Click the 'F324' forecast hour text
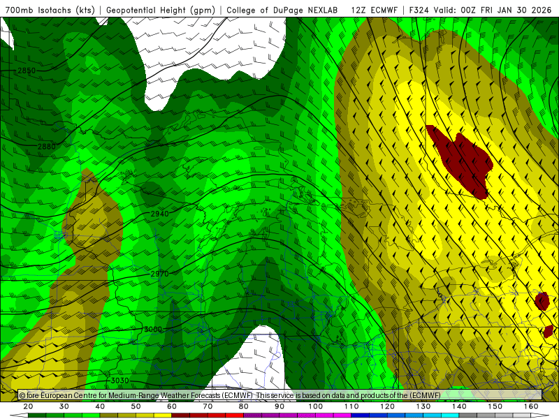The width and height of the screenshot is (559, 419). tap(419, 10)
